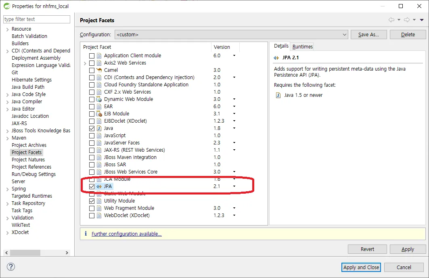This screenshot has width=429, height=278.
Task: Click the JBoss SAR document icon
Action: pos(99,165)
